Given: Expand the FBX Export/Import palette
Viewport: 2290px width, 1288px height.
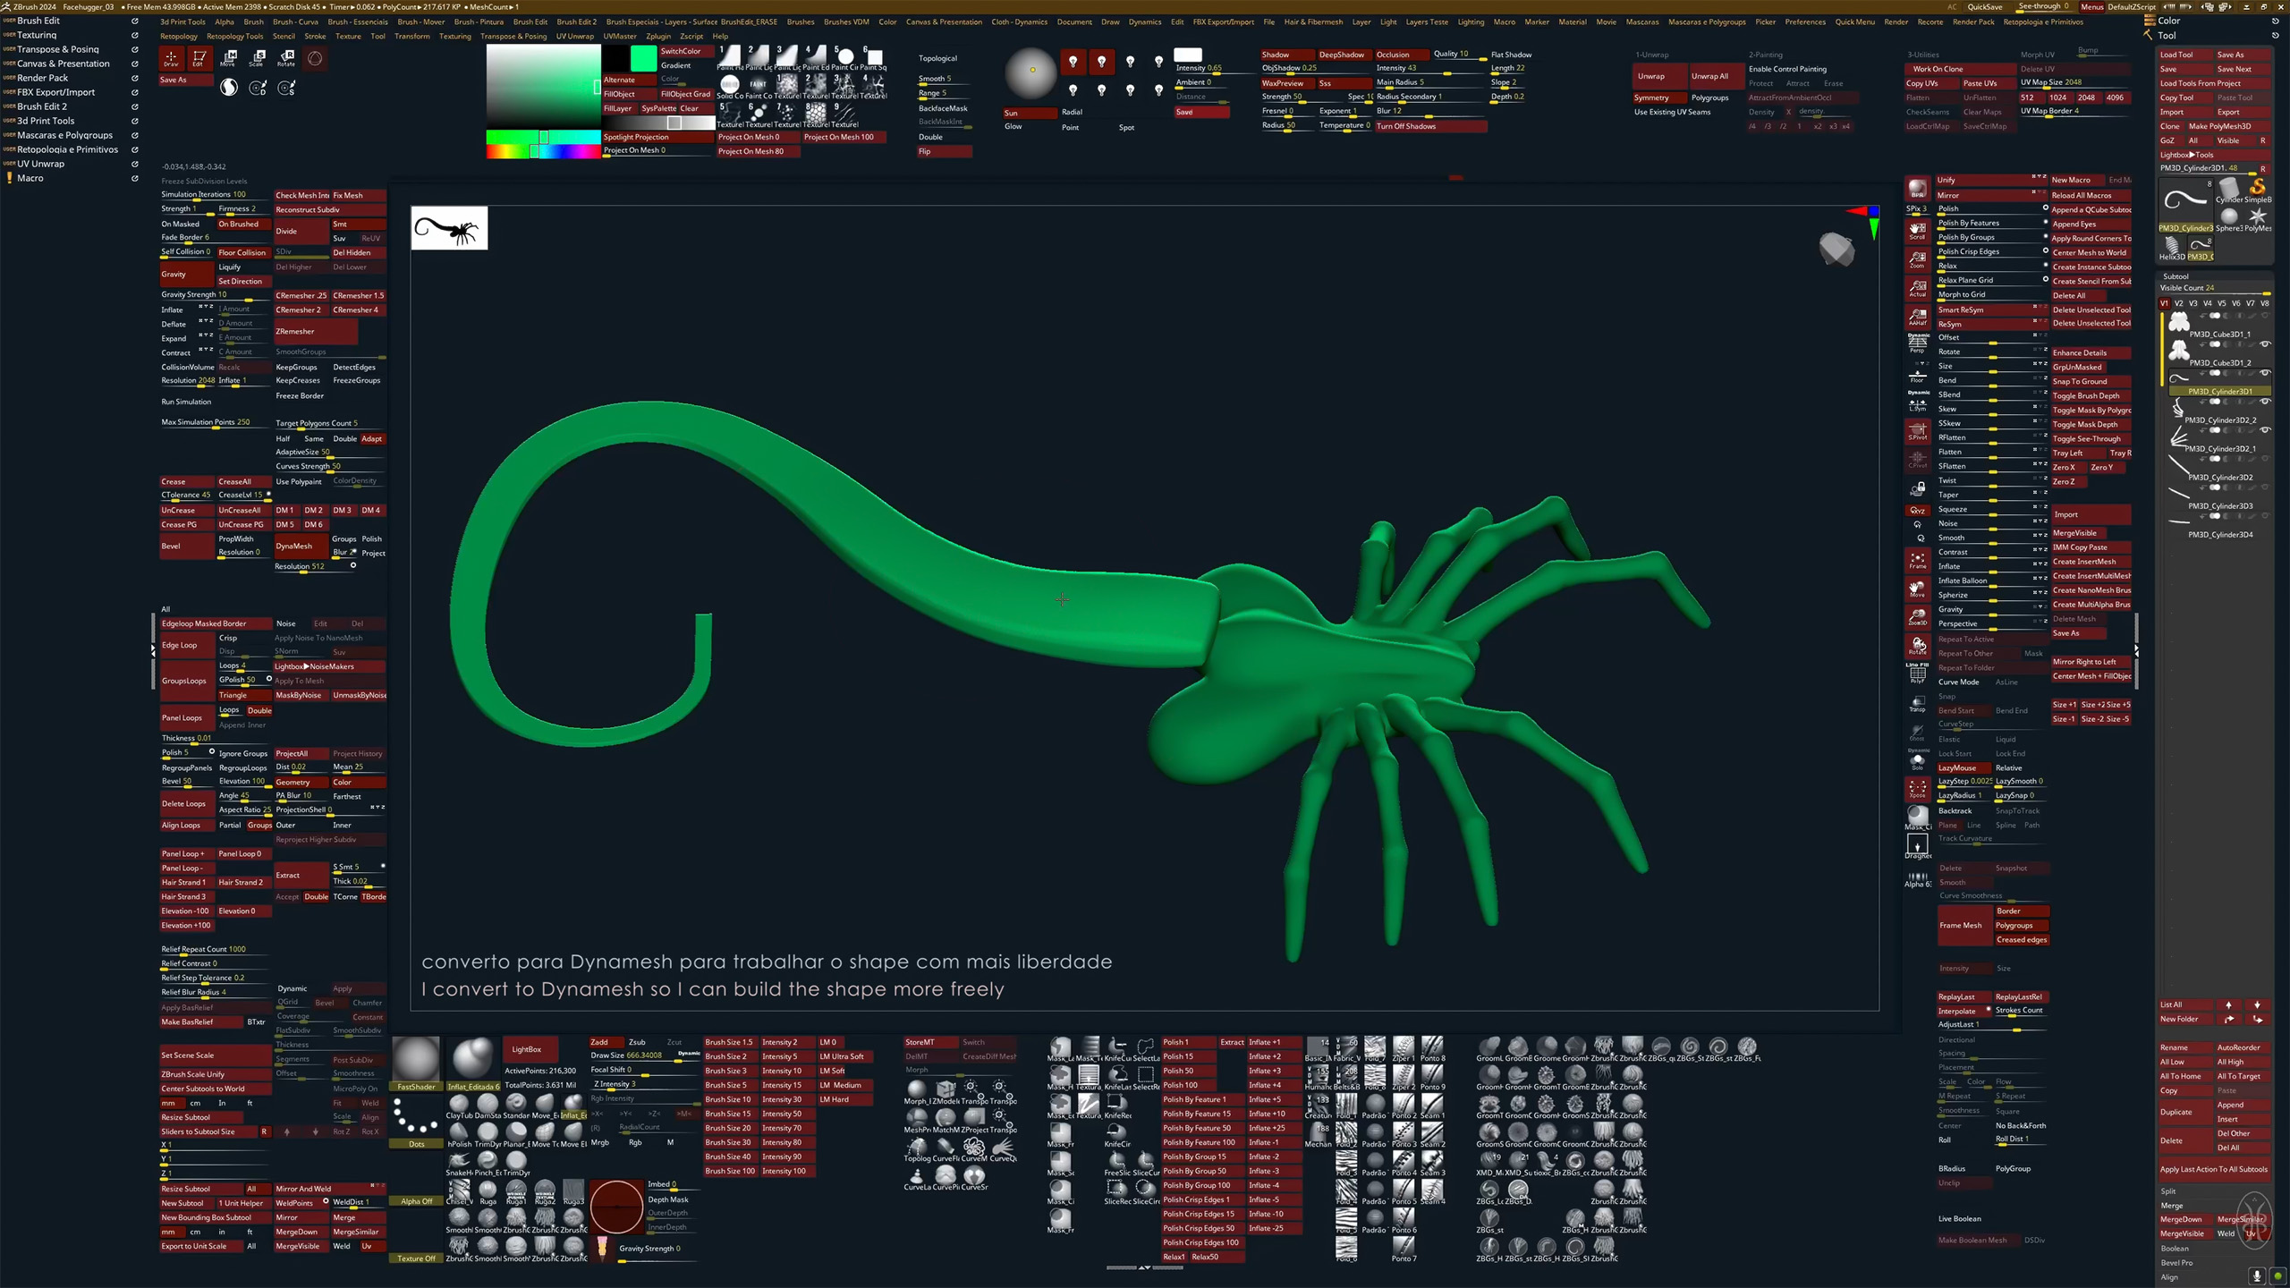Looking at the screenshot, I should pyautogui.click(x=55, y=92).
